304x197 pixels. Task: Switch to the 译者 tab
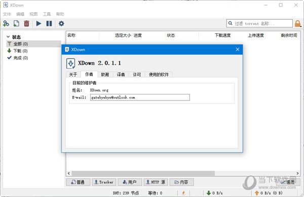pos(121,74)
